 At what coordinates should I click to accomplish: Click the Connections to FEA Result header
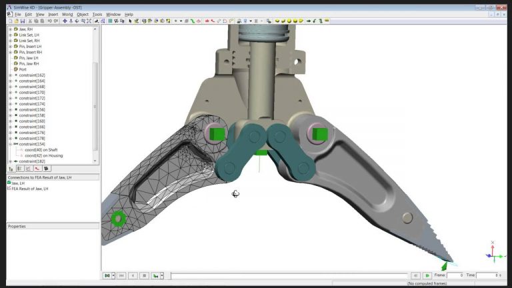pyautogui.click(x=53, y=177)
